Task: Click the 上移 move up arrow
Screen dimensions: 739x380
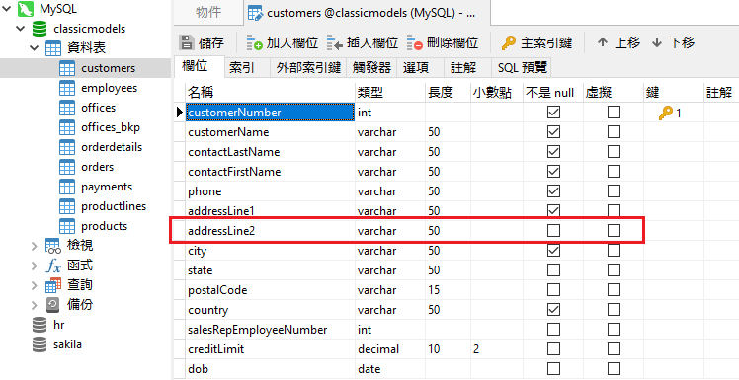Action: pos(602,42)
